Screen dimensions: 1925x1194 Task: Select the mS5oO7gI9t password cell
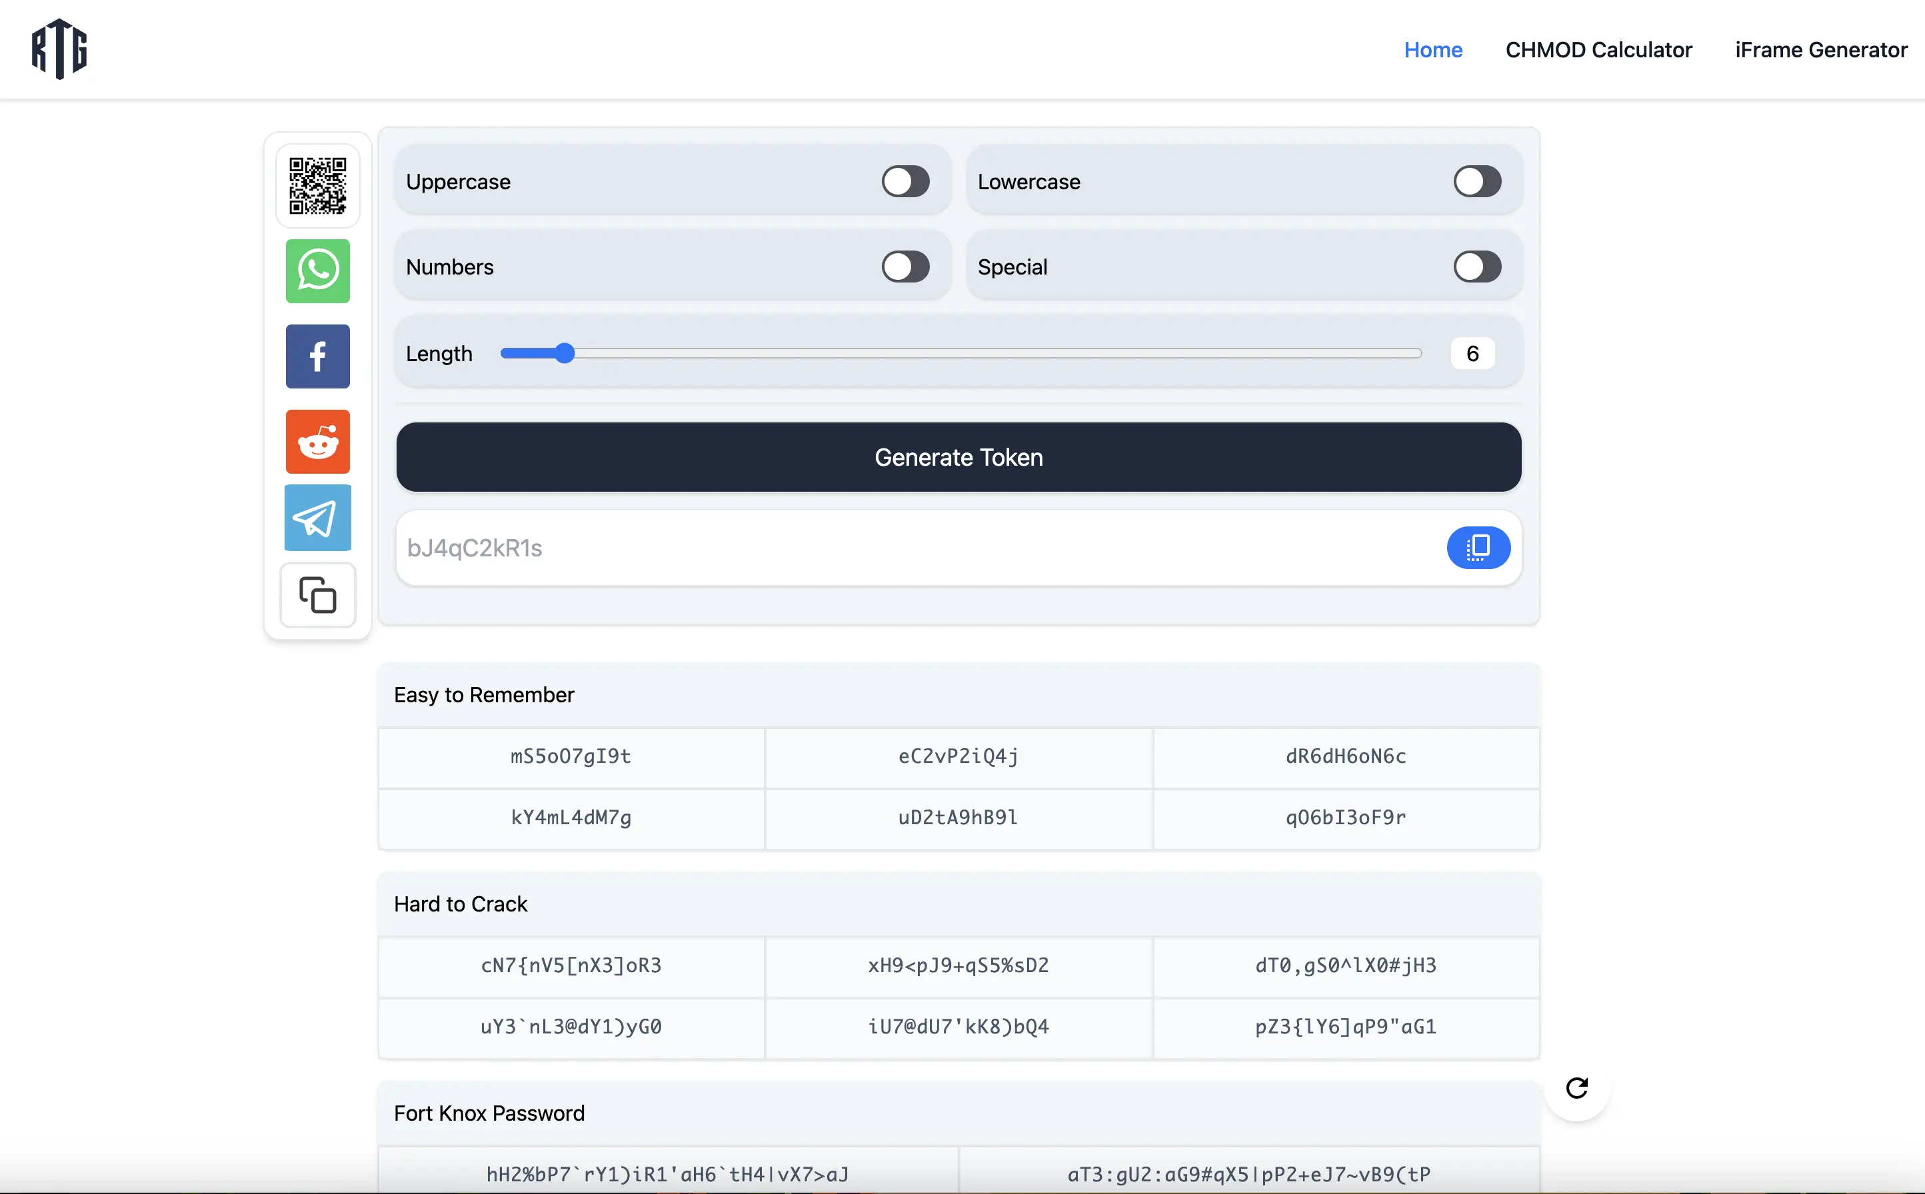pyautogui.click(x=571, y=756)
